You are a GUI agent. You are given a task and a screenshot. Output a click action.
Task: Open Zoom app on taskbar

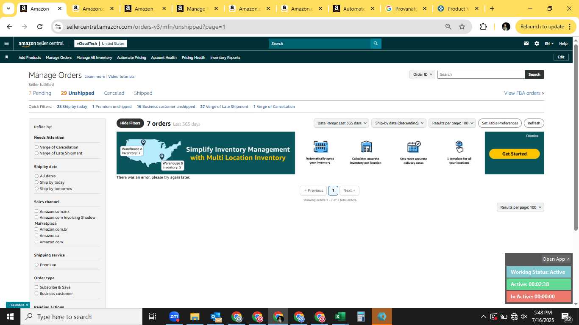point(174,317)
